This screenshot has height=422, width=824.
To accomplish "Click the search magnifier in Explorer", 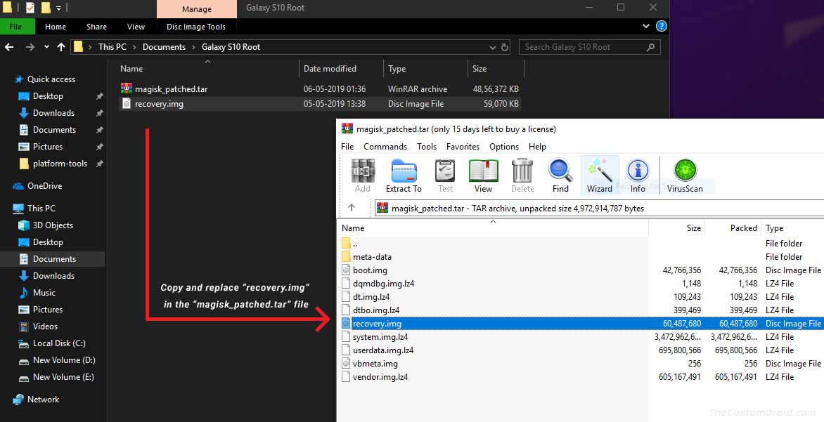I will point(650,47).
